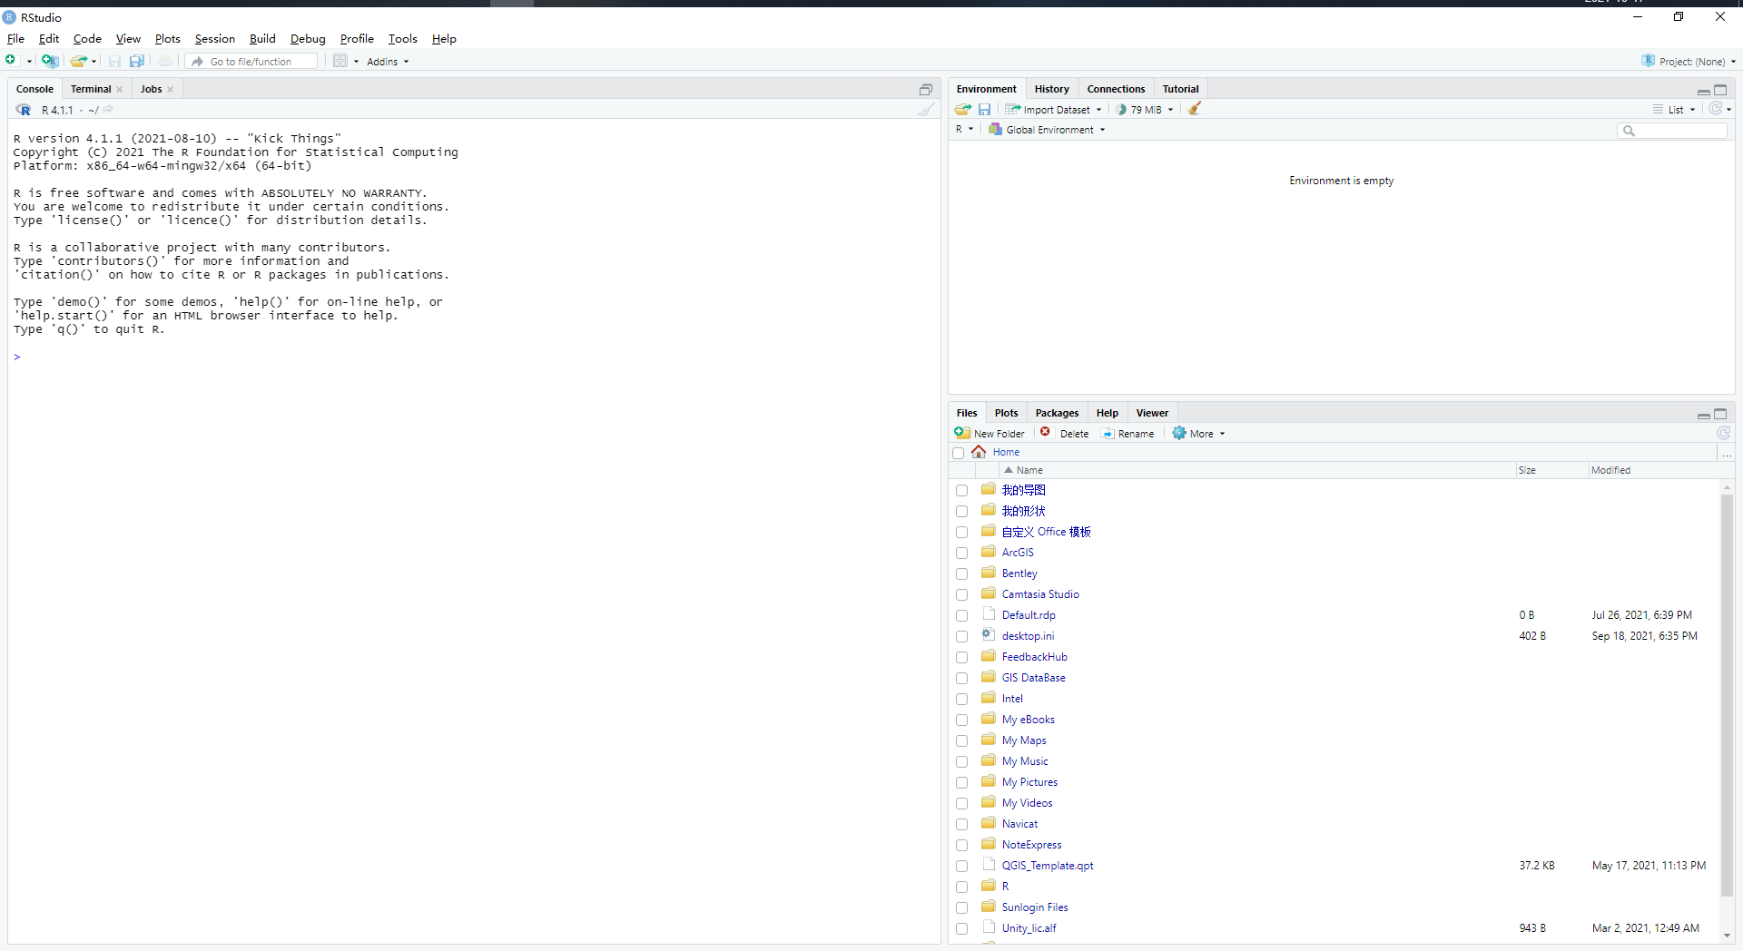Open the Addins dropdown menu
This screenshot has height=951, width=1743.
point(388,62)
